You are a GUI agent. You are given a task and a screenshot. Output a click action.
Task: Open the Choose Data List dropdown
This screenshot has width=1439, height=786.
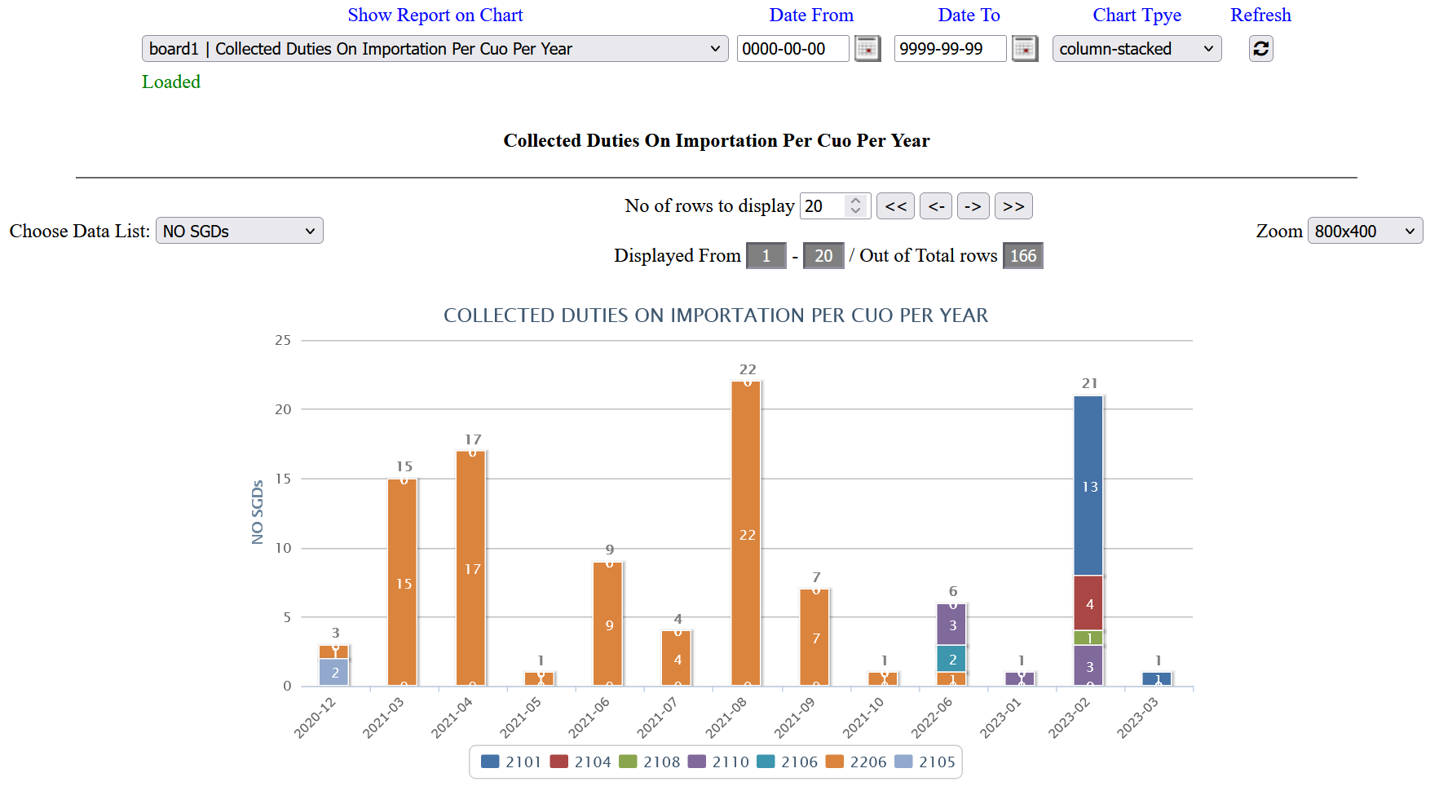click(x=239, y=232)
